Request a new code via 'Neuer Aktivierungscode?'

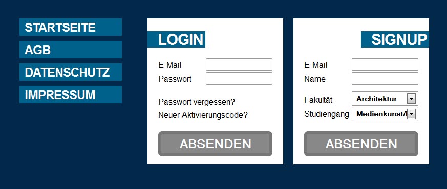(203, 115)
